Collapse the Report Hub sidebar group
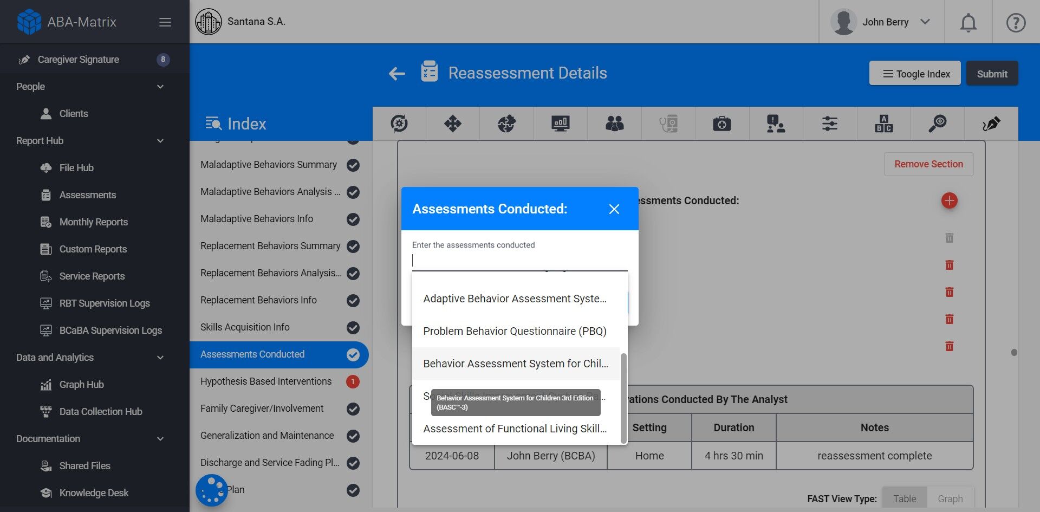Image resolution: width=1040 pixels, height=512 pixels. tap(160, 141)
